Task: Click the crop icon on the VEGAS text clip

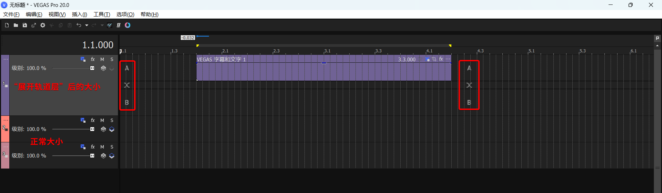Action: (434, 59)
